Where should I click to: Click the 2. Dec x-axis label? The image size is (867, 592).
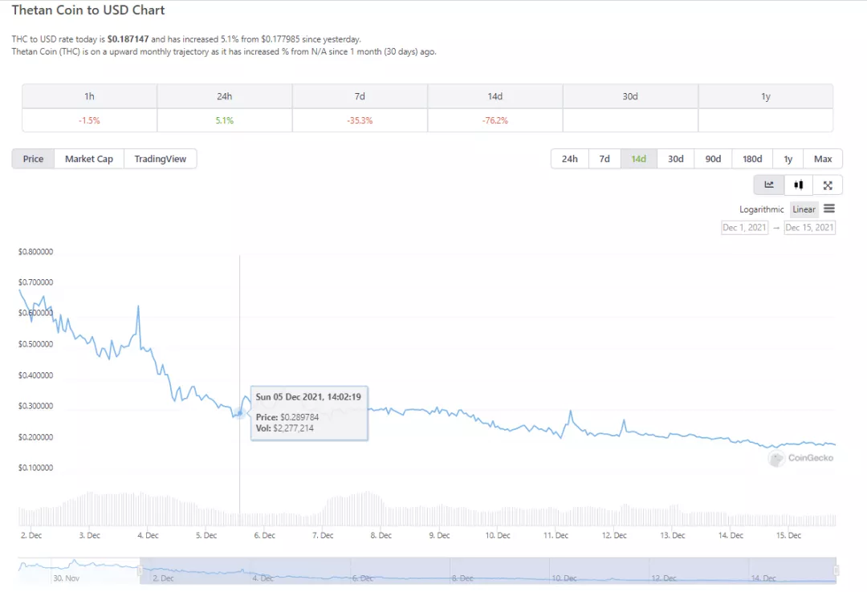(x=31, y=535)
